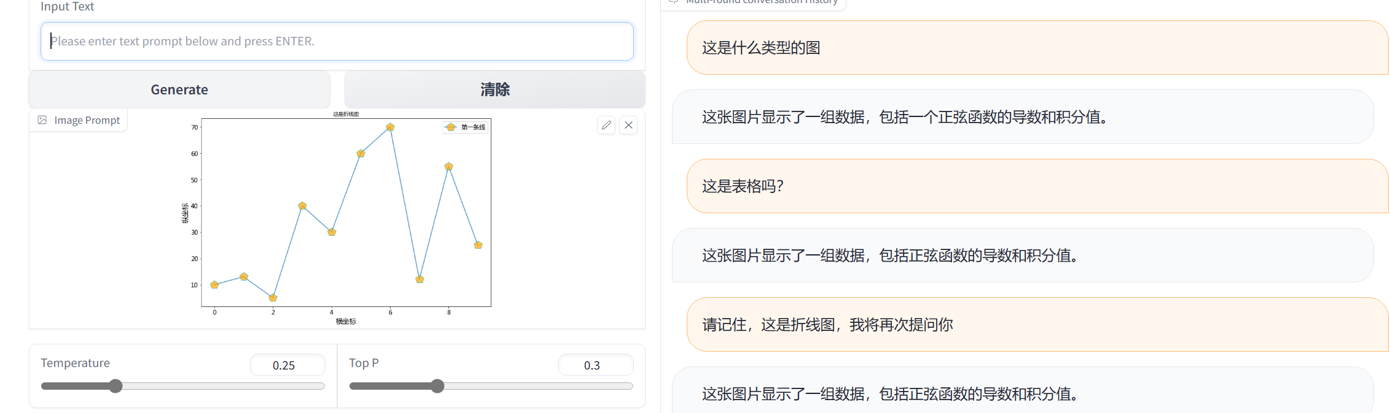Click the chart legend 第一条线
Screen dimensions: 1390x413
coord(466,127)
